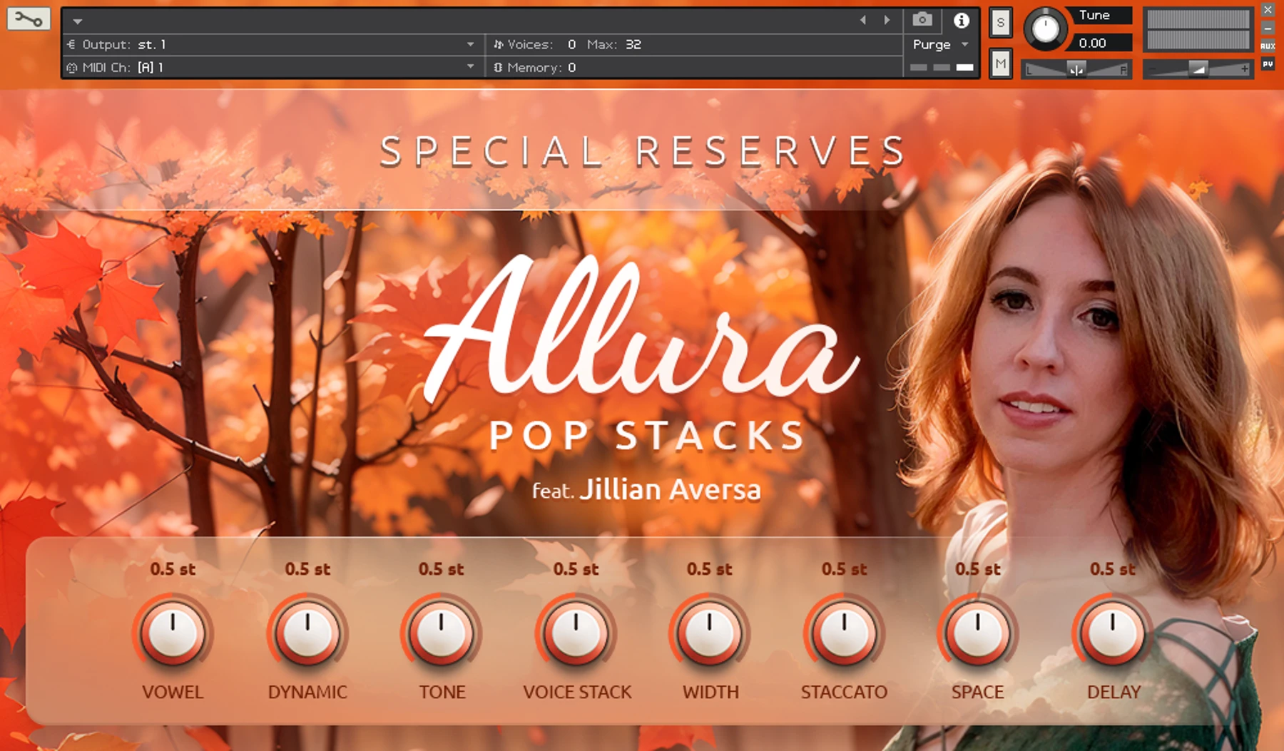The height and width of the screenshot is (751, 1284).
Task: Click the Tune knob
Action: click(x=1045, y=29)
